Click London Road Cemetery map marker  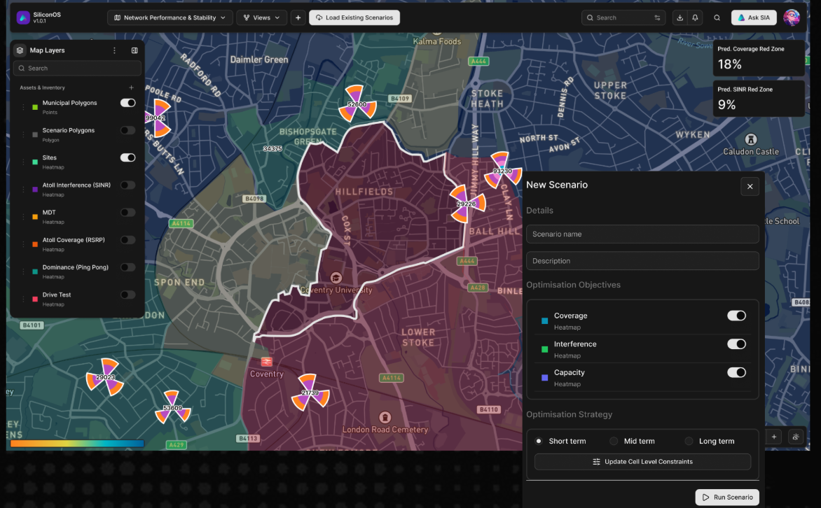pyautogui.click(x=385, y=418)
